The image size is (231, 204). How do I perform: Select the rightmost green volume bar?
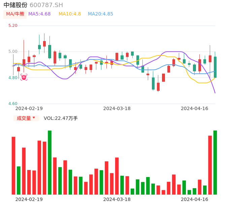[215, 162]
